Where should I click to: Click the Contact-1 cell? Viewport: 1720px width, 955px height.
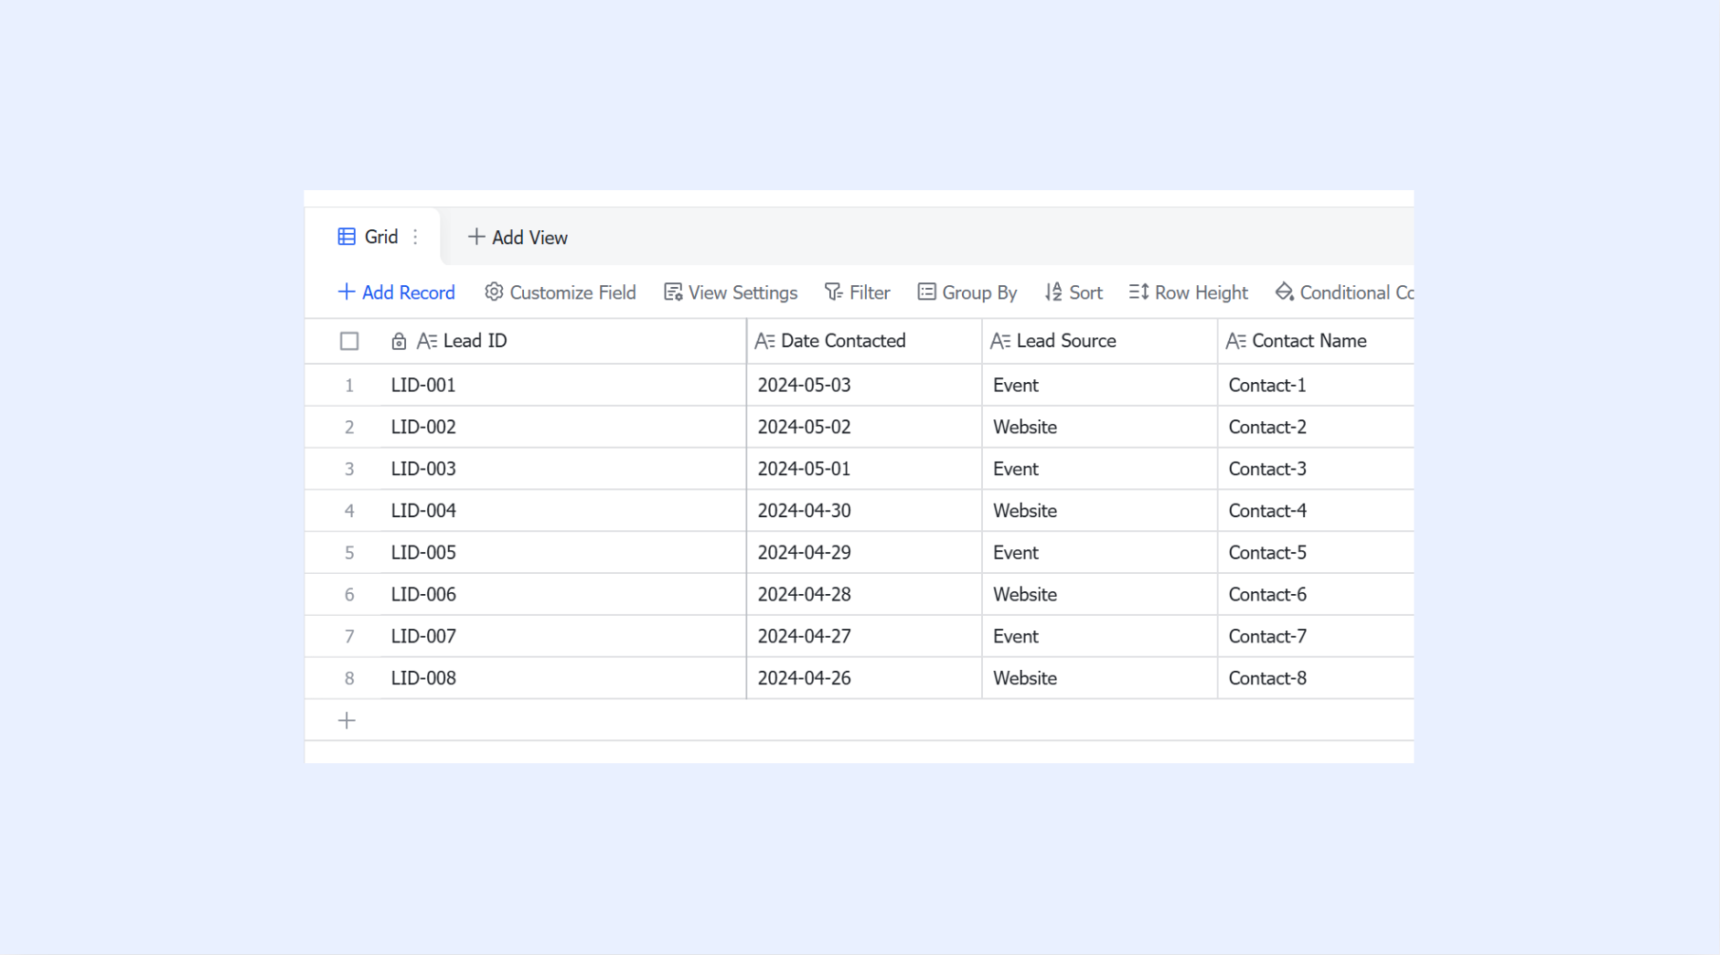coord(1316,385)
